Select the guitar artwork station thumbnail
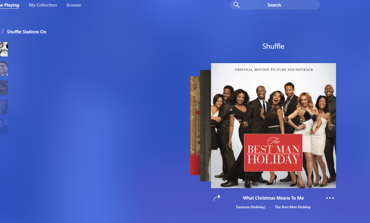Viewport: 370px width, 223px height. click(x=4, y=107)
